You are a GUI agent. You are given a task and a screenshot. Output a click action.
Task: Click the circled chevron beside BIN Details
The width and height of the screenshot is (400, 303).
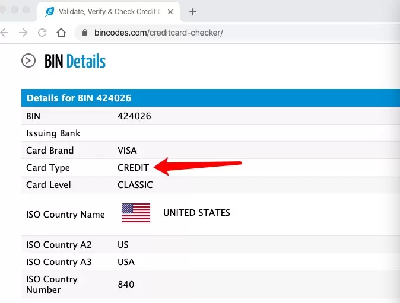pyautogui.click(x=28, y=60)
